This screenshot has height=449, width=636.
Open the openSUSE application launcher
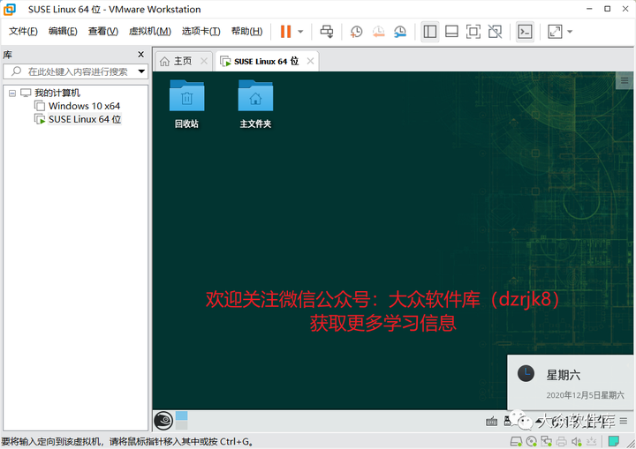click(163, 421)
